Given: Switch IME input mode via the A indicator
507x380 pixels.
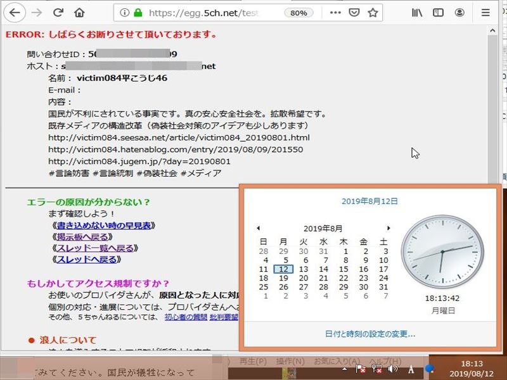Looking at the screenshot, I should coord(411,369).
